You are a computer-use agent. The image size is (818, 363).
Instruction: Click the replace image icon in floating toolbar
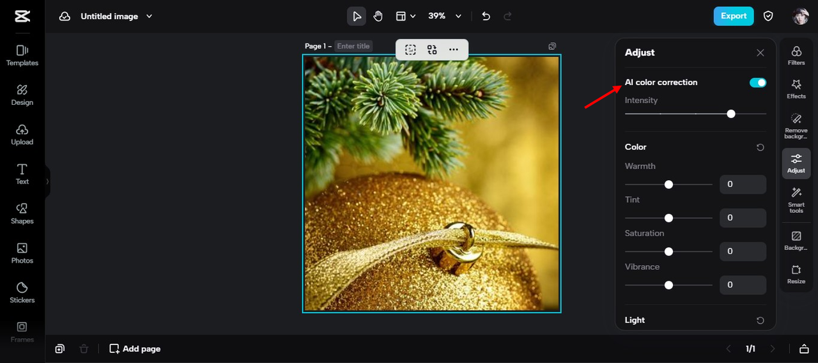(432, 50)
